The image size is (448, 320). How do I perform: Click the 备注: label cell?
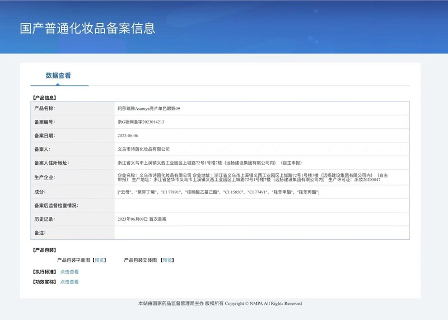[73, 233]
